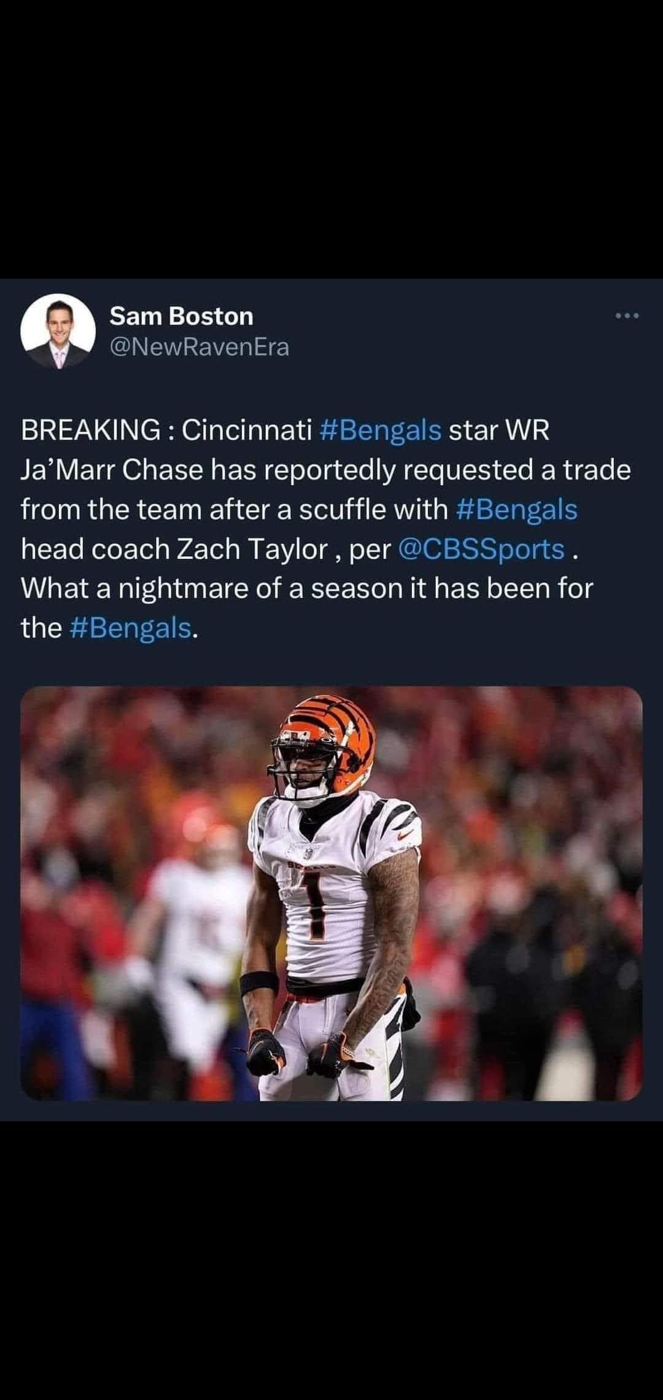Visit the @CBSSports mention

point(482,550)
